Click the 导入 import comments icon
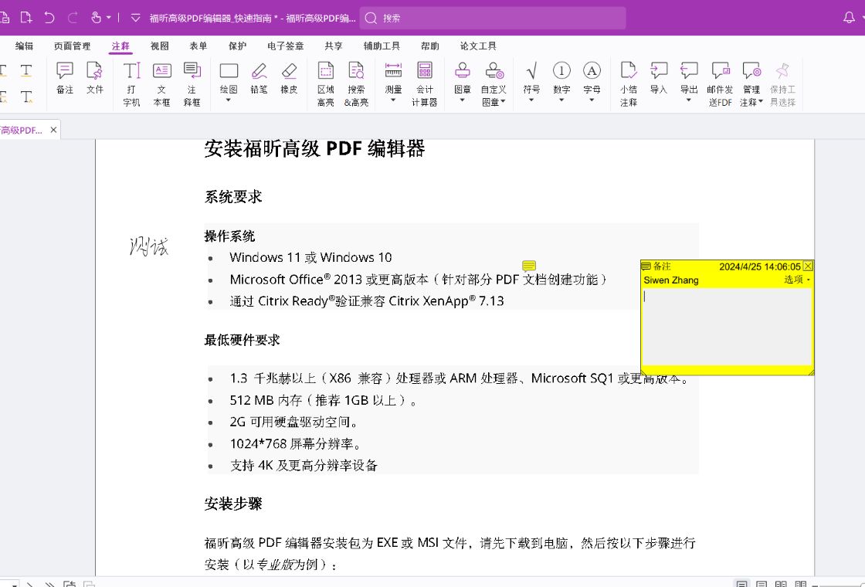The width and height of the screenshot is (865, 587). (x=659, y=78)
